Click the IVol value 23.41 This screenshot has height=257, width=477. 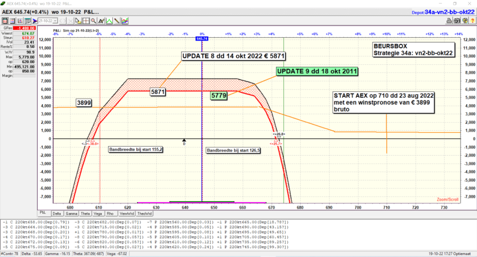24,42
